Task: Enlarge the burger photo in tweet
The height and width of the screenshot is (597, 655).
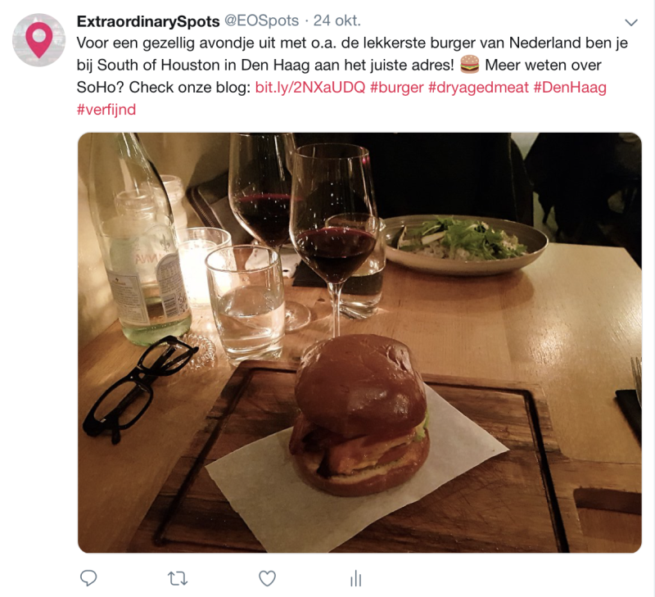Action: click(x=359, y=342)
